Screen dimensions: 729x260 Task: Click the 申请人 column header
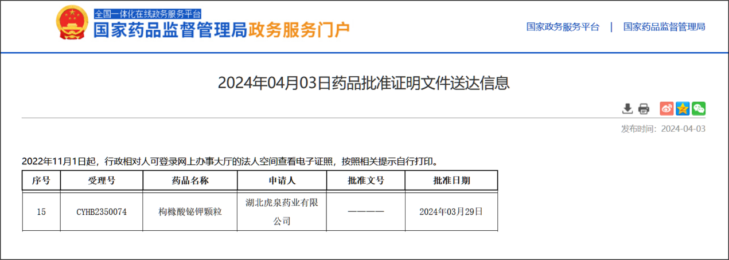(x=282, y=180)
